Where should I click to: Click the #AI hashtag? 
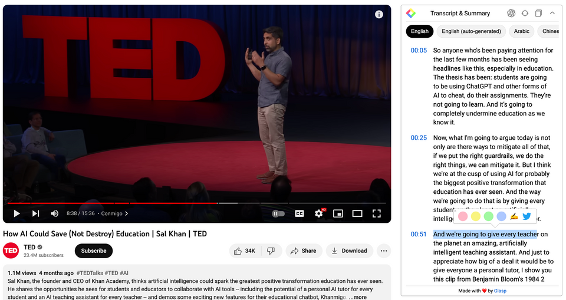124,273
